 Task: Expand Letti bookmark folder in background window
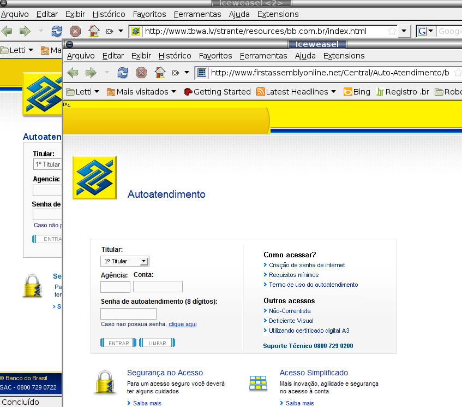(x=17, y=50)
